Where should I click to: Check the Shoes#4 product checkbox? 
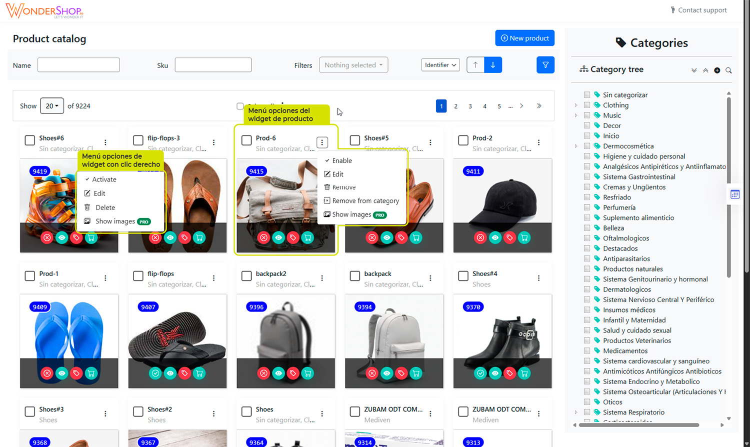tap(463, 276)
